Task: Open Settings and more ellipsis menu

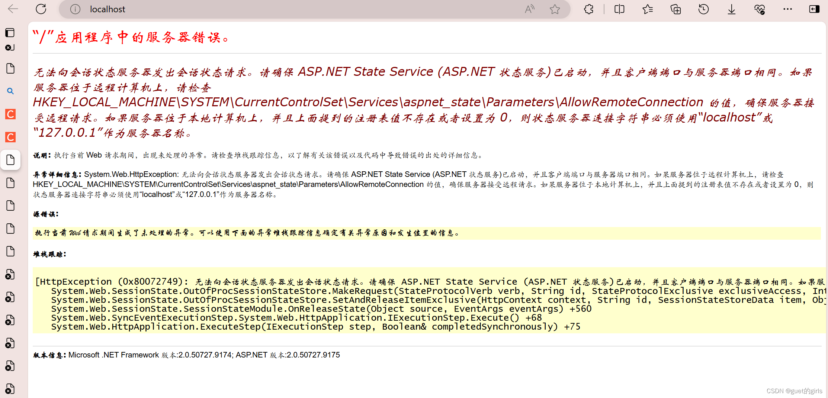Action: point(787,9)
